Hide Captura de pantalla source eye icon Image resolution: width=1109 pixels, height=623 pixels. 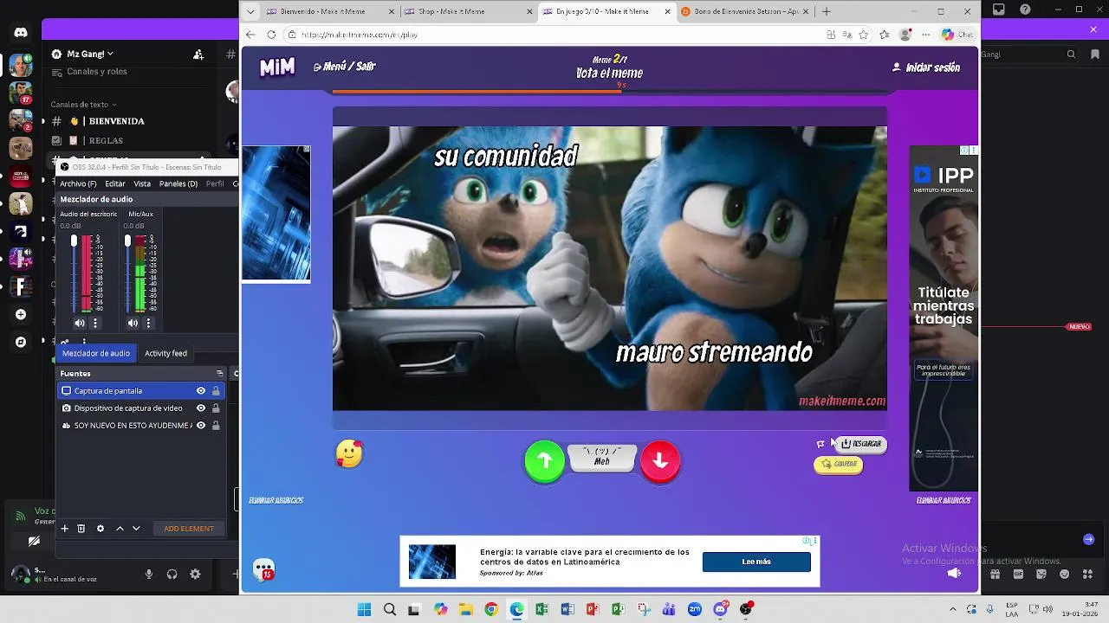pyautogui.click(x=201, y=391)
